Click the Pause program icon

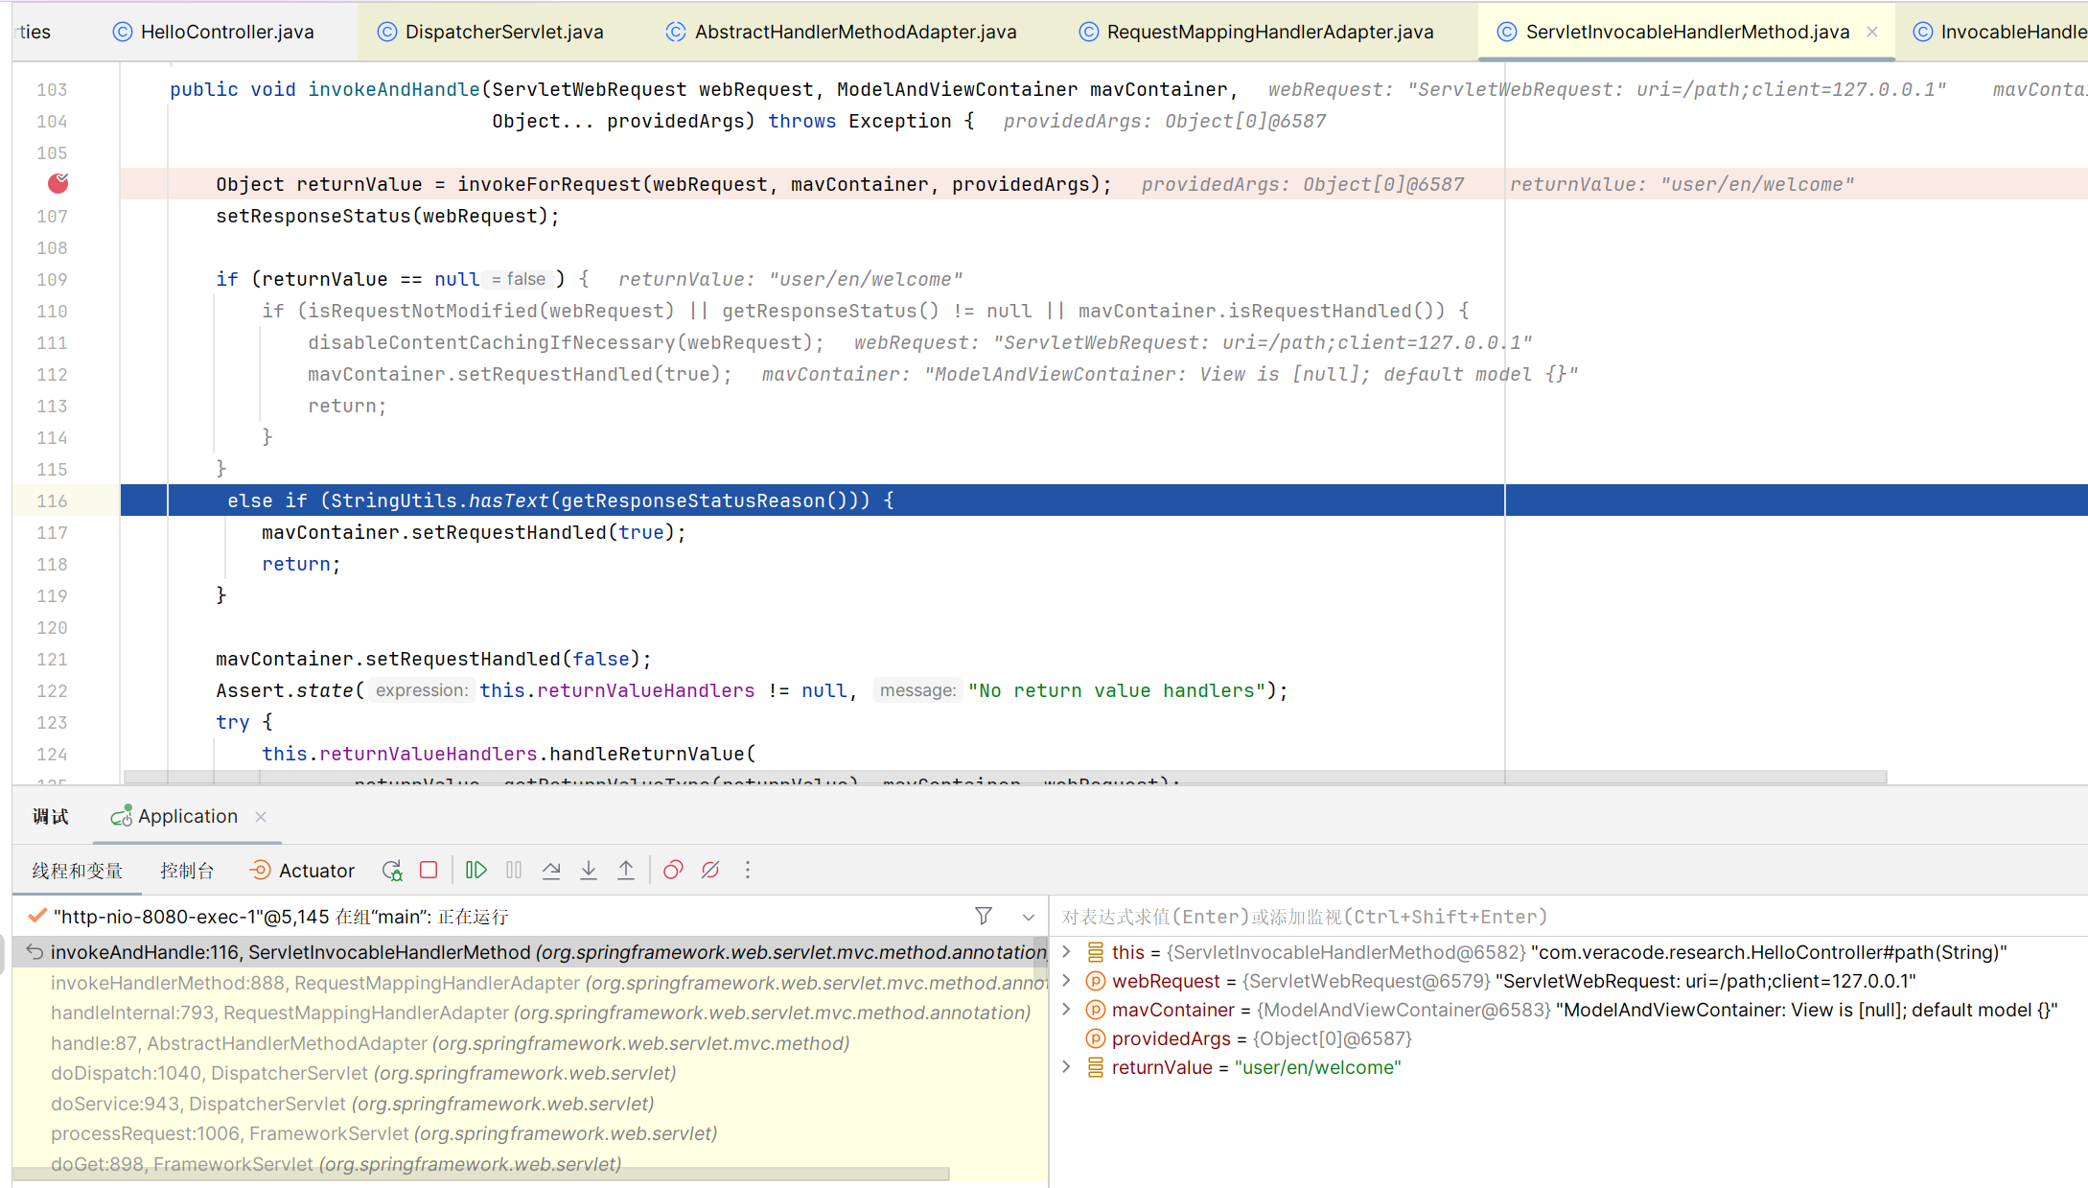click(x=514, y=871)
